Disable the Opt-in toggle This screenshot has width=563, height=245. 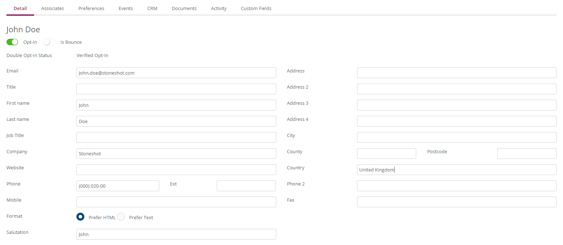[x=12, y=42]
